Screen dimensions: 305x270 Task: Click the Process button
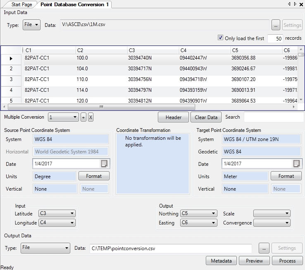(x=287, y=260)
